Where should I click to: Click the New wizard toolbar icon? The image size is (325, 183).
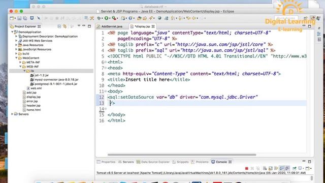coord(12,18)
